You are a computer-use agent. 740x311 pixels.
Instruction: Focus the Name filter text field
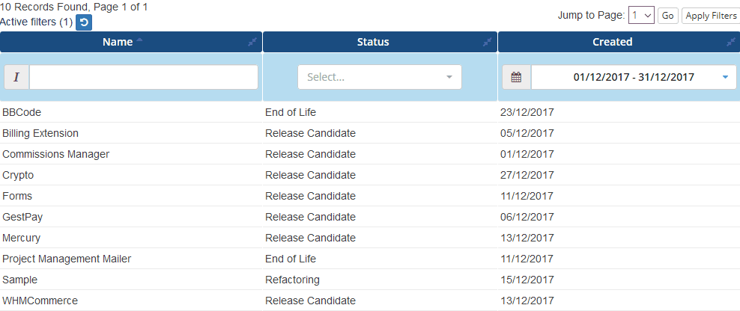tap(144, 77)
